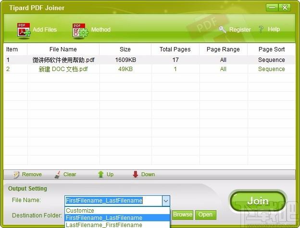Choose Customize from the dropdown list
This screenshot has width=300, height=228.
(117, 210)
